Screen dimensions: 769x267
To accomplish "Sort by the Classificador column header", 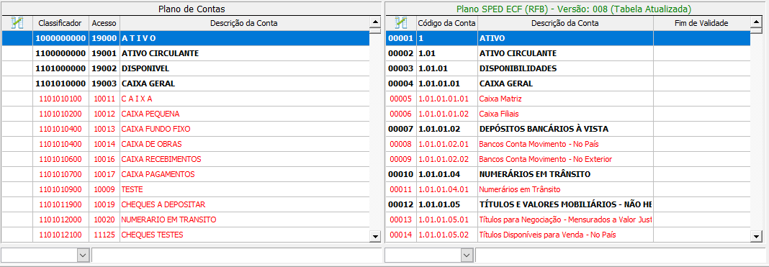I will coord(60,23).
